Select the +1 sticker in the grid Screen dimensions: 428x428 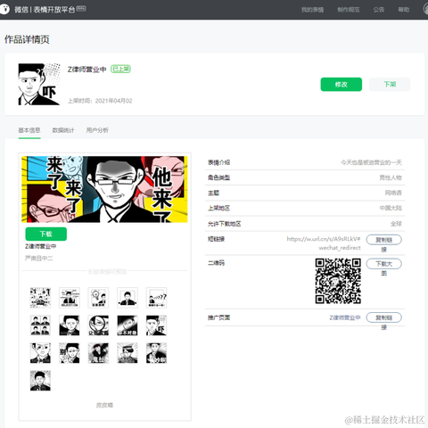click(40, 298)
